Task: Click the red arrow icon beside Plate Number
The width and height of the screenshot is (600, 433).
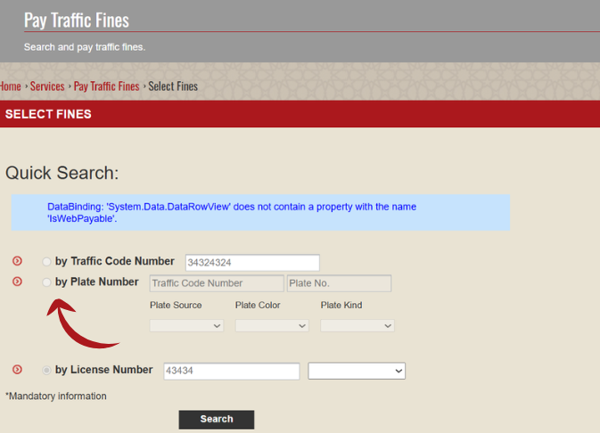Action: pos(16,282)
